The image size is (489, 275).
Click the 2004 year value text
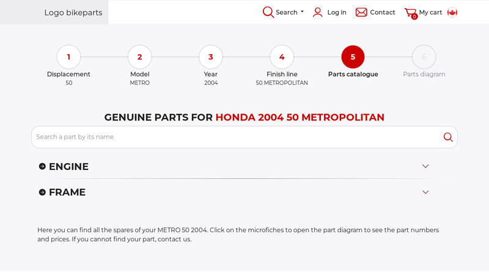pyautogui.click(x=211, y=83)
